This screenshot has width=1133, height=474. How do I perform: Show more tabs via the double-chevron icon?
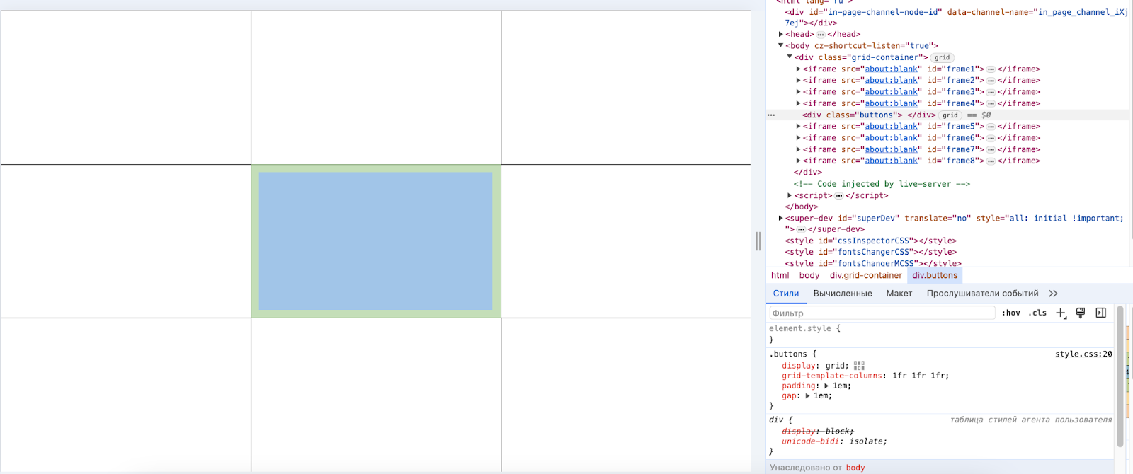coord(1053,294)
